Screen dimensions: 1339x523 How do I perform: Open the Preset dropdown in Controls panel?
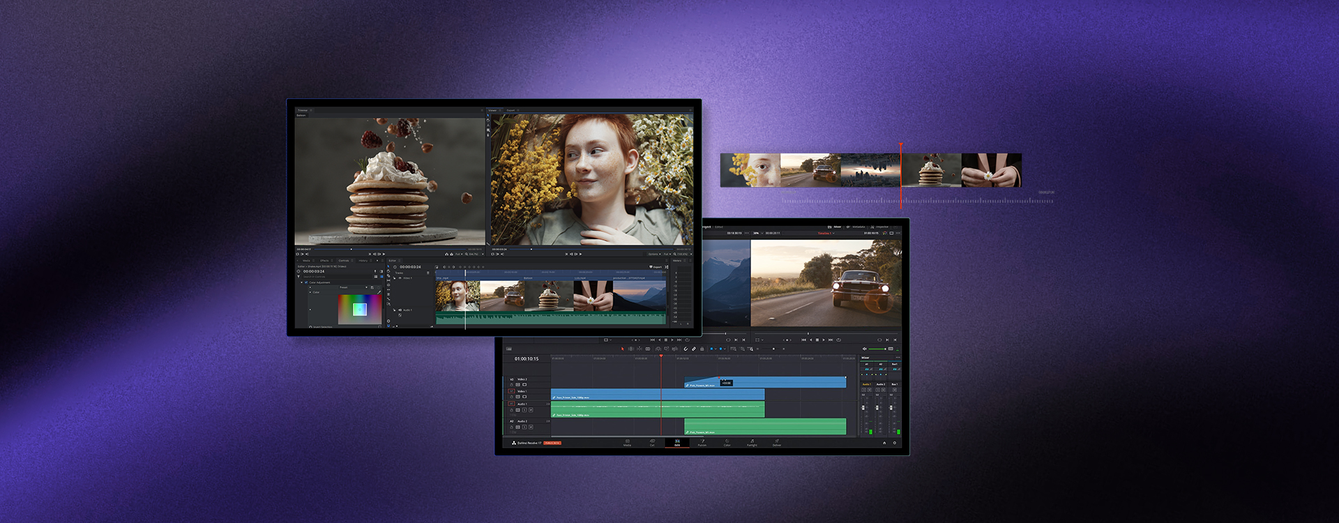[x=353, y=287]
